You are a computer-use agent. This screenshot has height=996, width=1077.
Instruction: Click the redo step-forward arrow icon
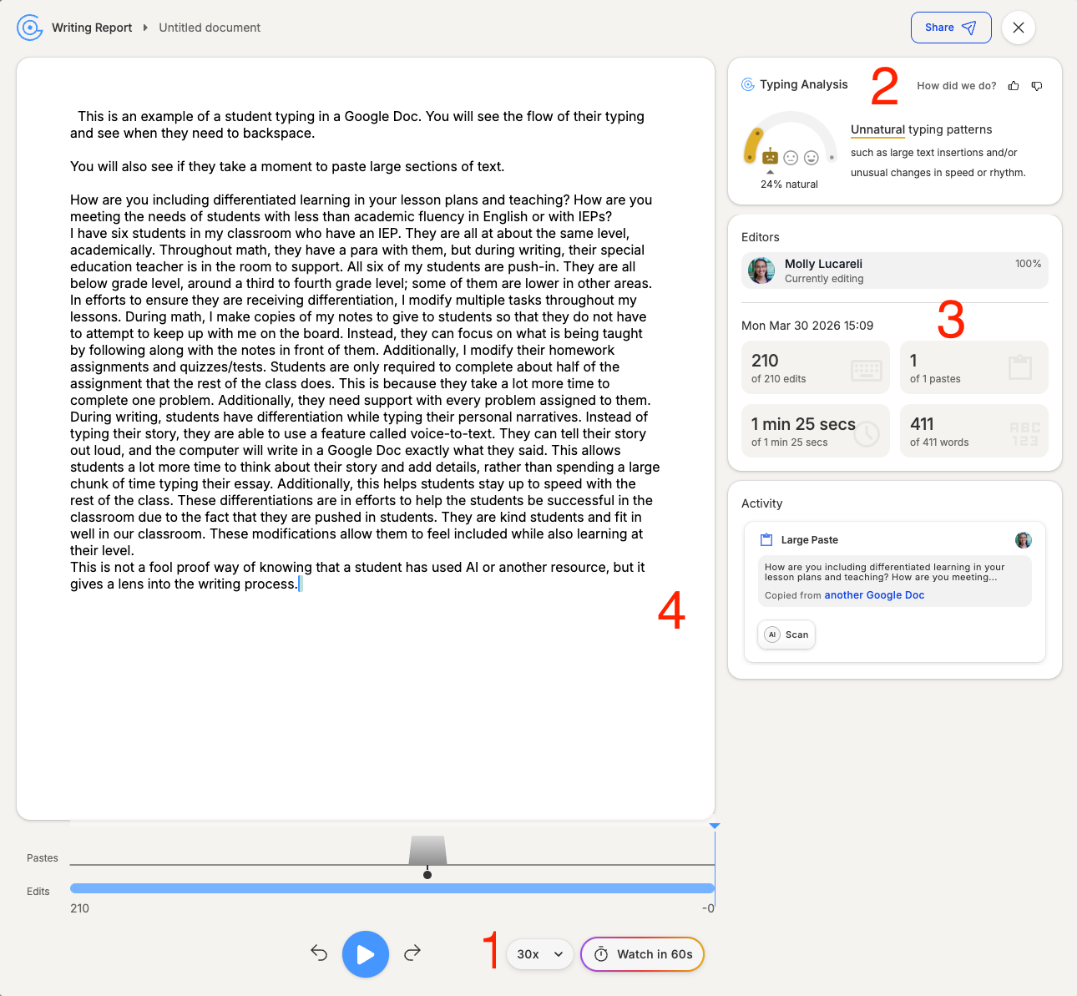pyautogui.click(x=412, y=953)
